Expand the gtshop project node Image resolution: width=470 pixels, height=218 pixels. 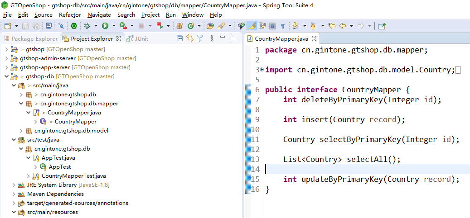pos(7,49)
